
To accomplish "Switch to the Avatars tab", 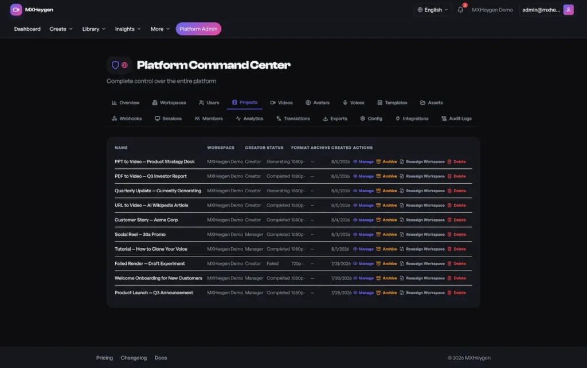I will click(x=318, y=103).
